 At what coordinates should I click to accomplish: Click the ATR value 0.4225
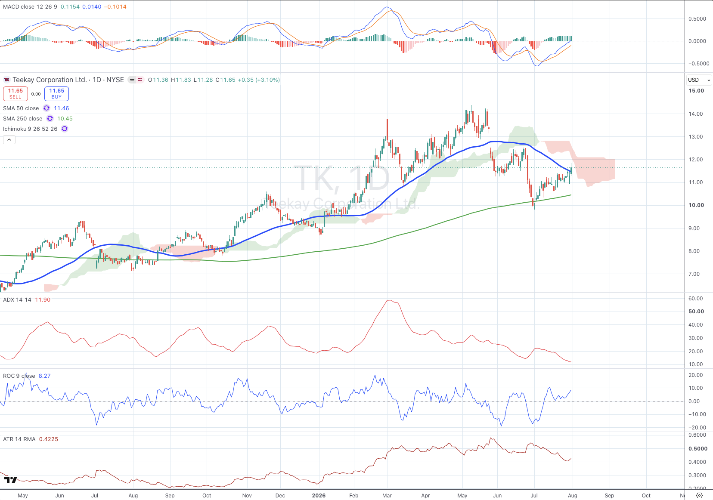tap(49, 439)
